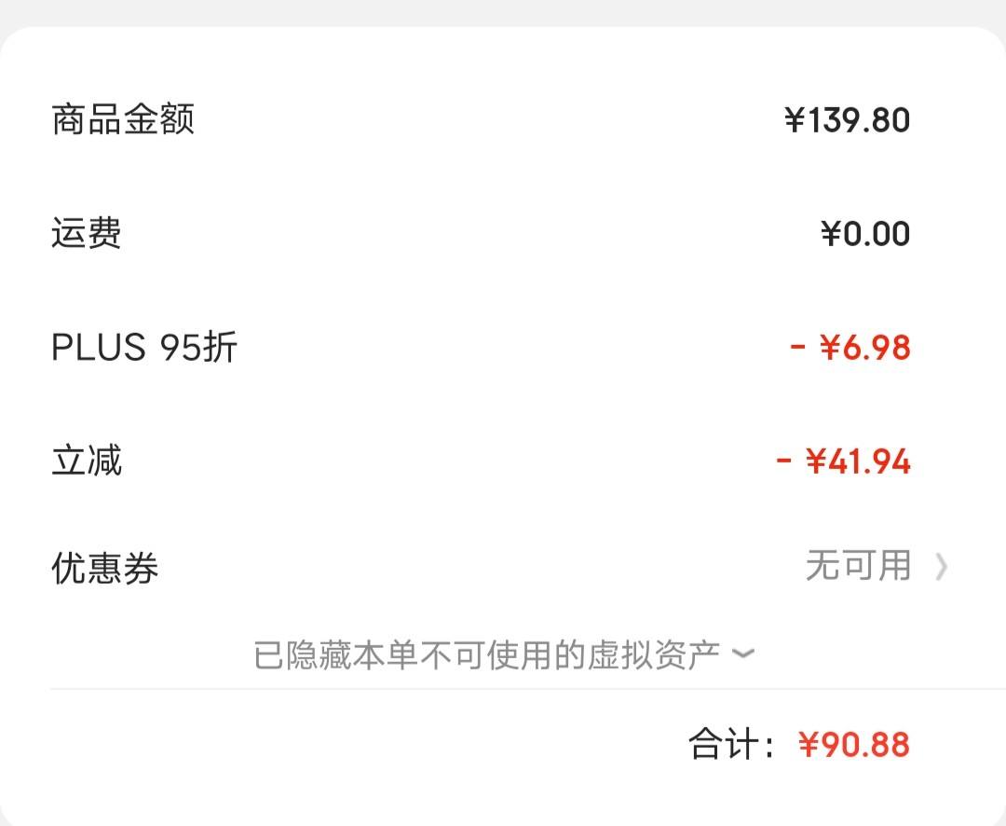The image size is (1006, 826).
Task: Click the minus sign before ¥6.98
Action: (797, 347)
